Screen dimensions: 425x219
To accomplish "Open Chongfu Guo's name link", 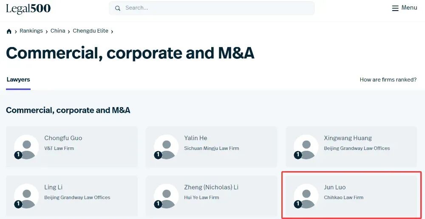I will 63,138.
